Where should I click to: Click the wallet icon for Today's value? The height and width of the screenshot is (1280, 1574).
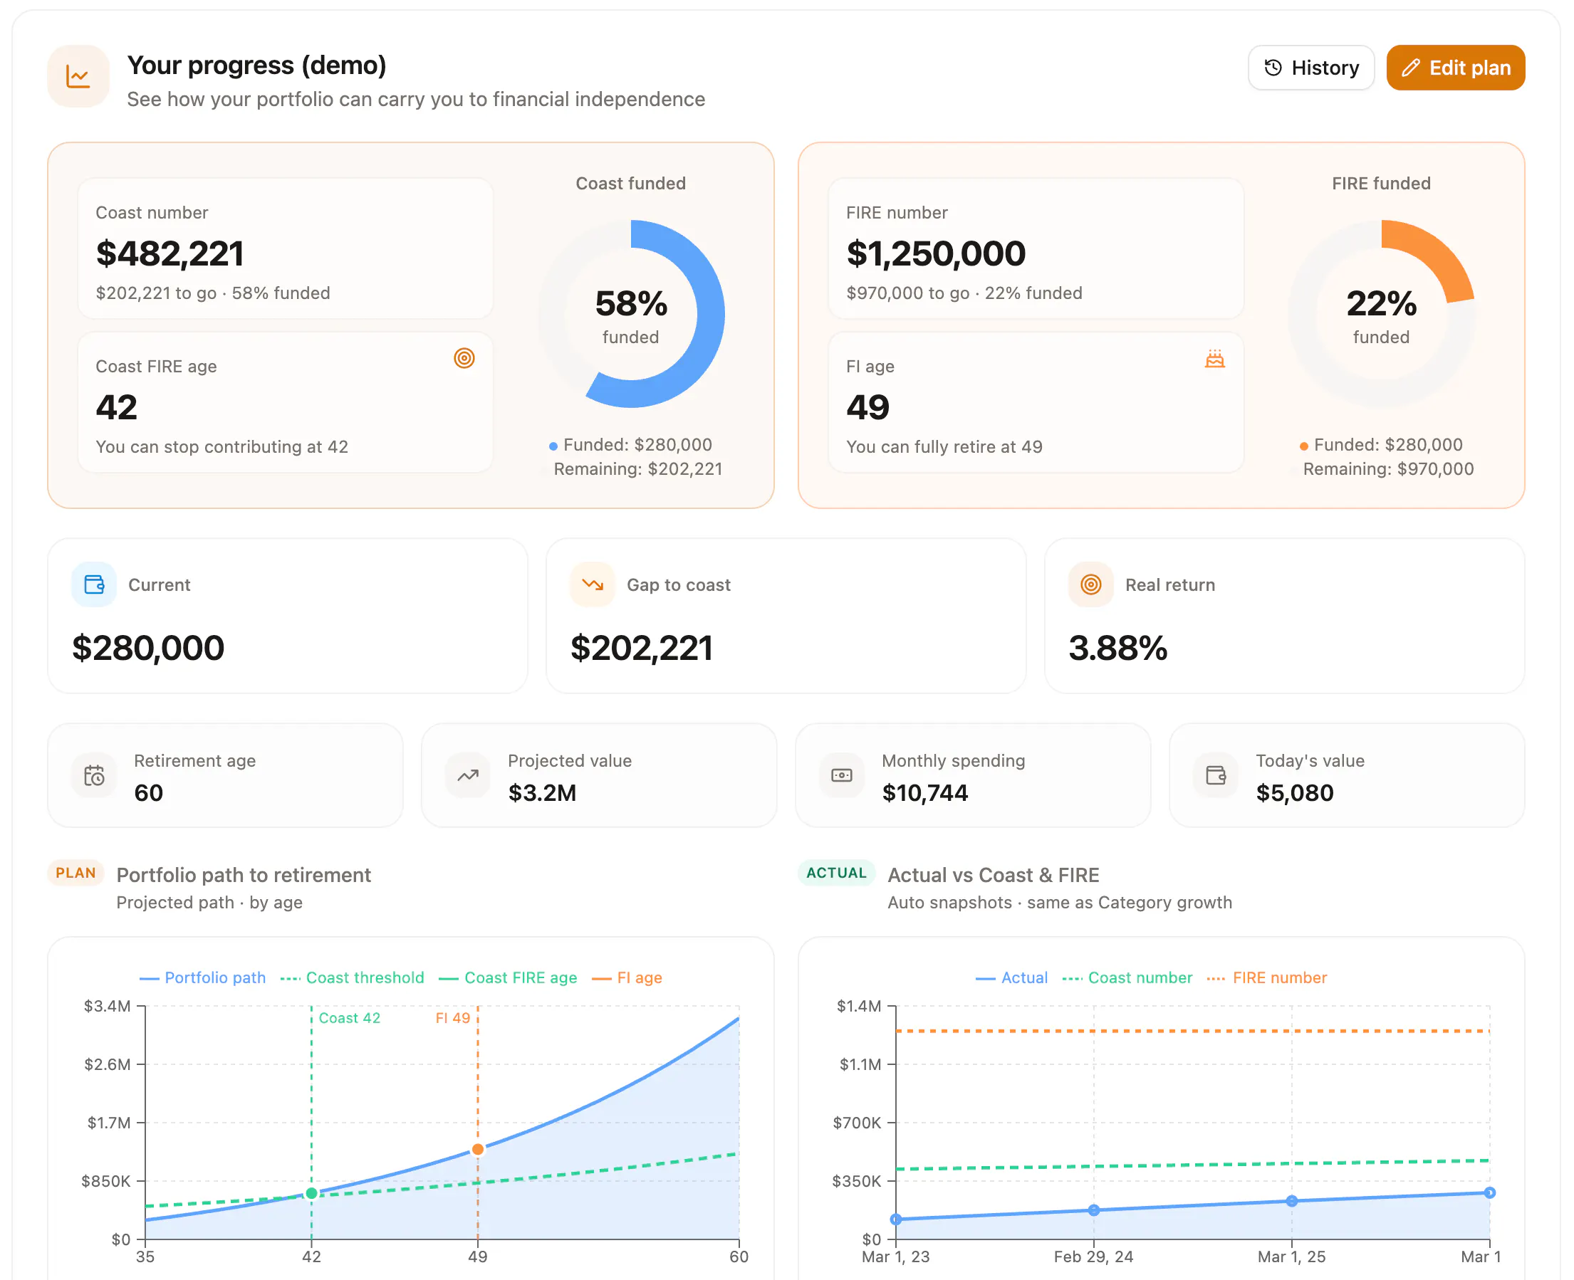coord(1216,776)
